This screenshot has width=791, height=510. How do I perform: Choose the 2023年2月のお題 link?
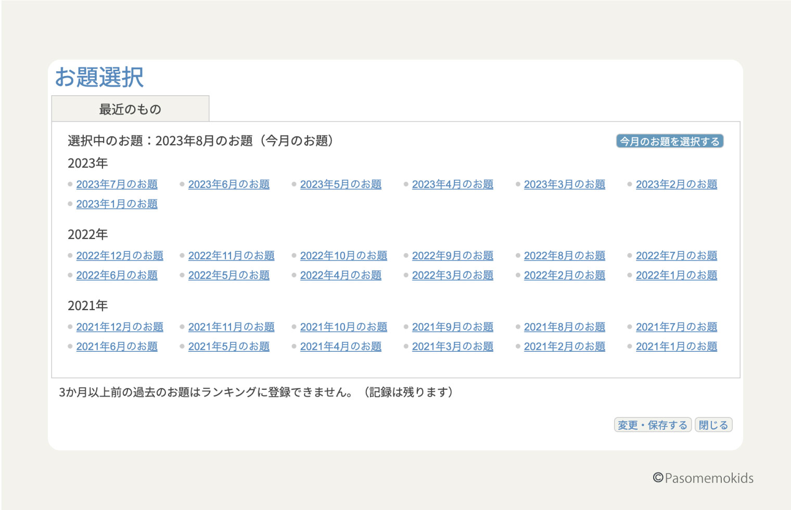click(x=676, y=184)
